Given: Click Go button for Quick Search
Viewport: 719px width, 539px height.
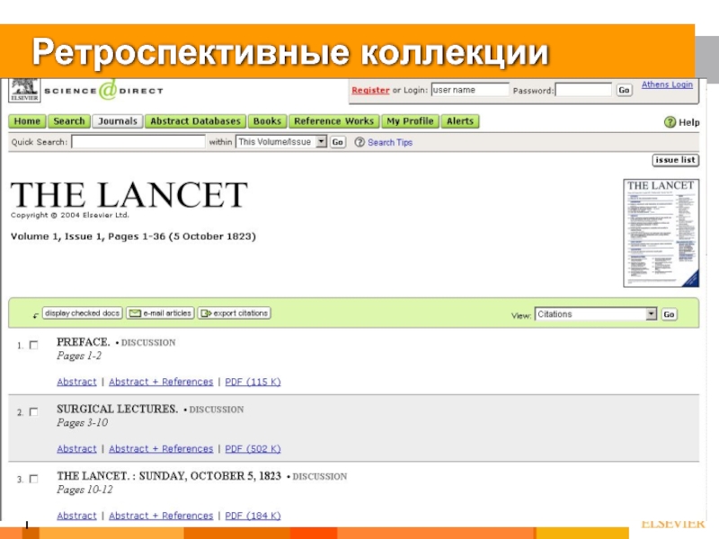Looking at the screenshot, I should 338,142.
